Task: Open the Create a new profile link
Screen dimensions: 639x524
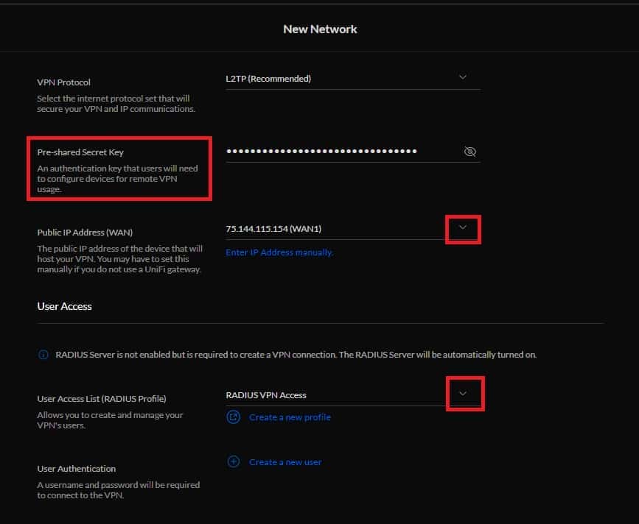Action: (290, 417)
